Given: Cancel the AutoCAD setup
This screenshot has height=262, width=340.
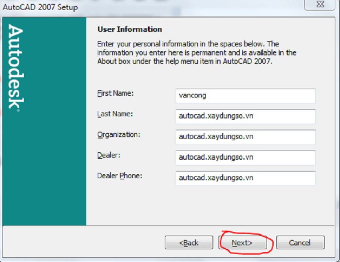Looking at the screenshot, I should click(300, 243).
